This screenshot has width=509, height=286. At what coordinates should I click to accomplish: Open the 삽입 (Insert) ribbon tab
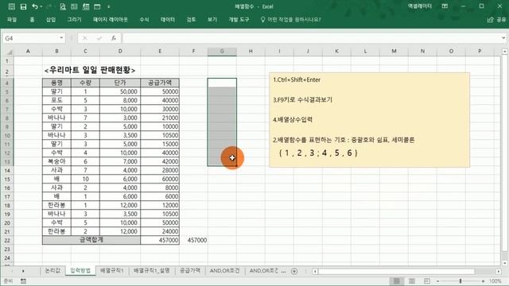[51, 19]
